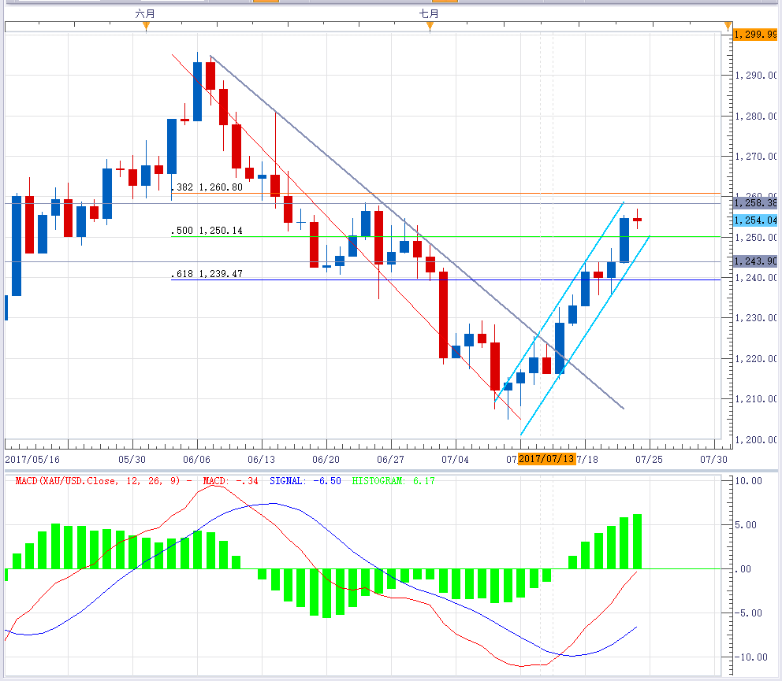782x681 pixels.
Task: Click orange triangle marker below 七月
Action: click(x=430, y=27)
